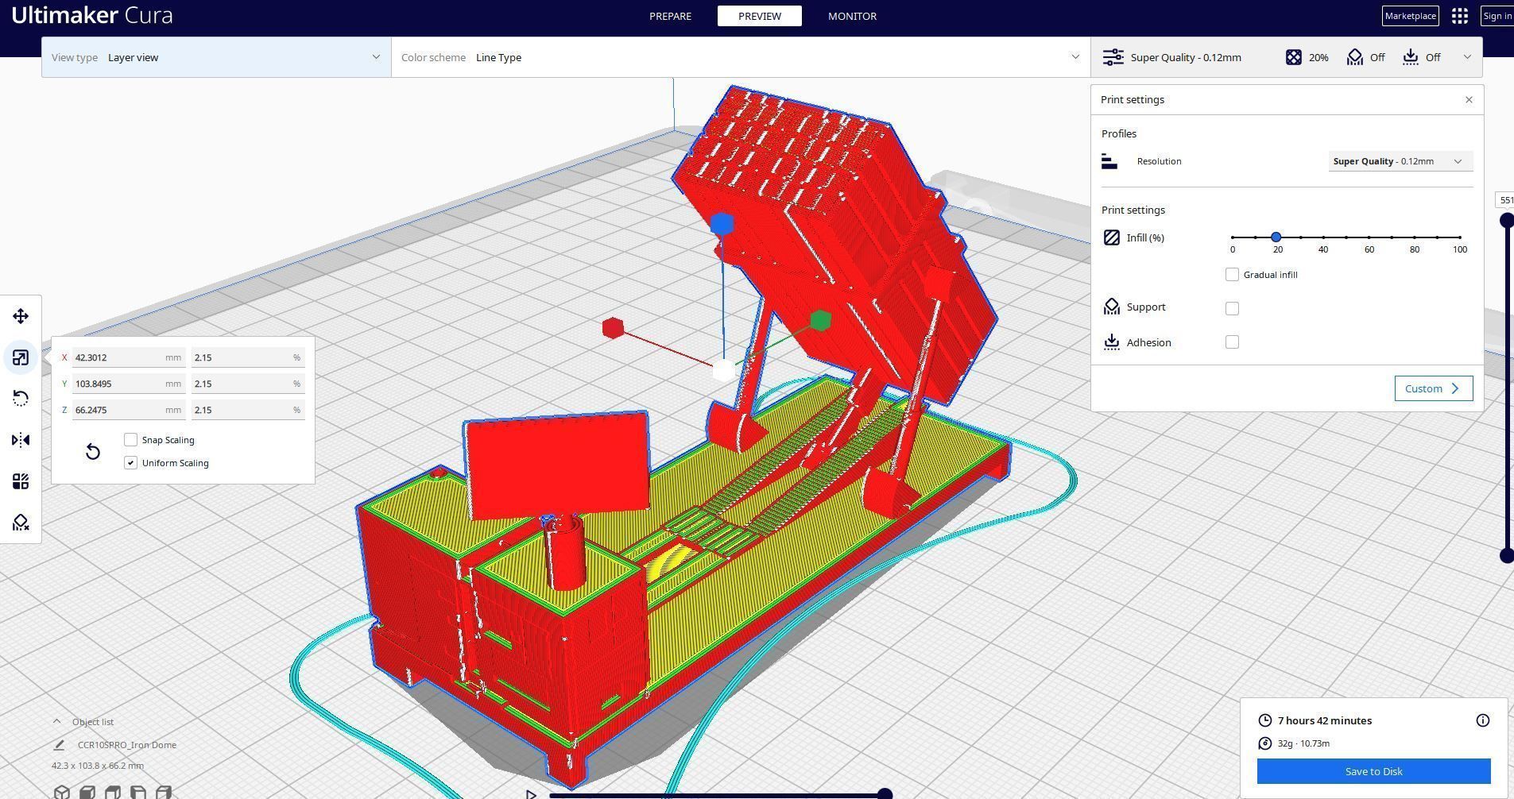1514x799 pixels.
Task: Click the Y dimension mm field
Action: (129, 384)
